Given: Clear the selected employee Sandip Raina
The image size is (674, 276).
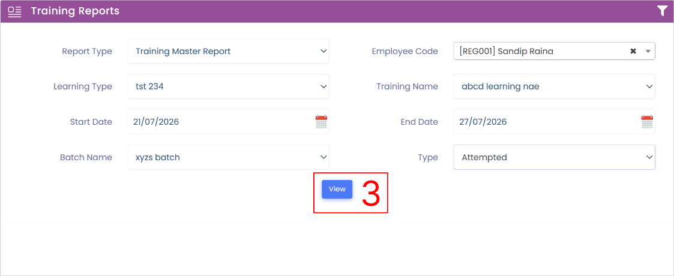Looking at the screenshot, I should tap(633, 51).
